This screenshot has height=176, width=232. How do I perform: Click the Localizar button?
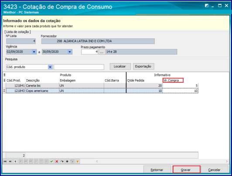coord(120,67)
